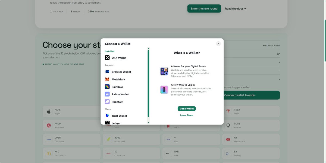Click the Coinbase logo on COIN card
The height and width of the screenshot is (163, 326).
click(49, 139)
